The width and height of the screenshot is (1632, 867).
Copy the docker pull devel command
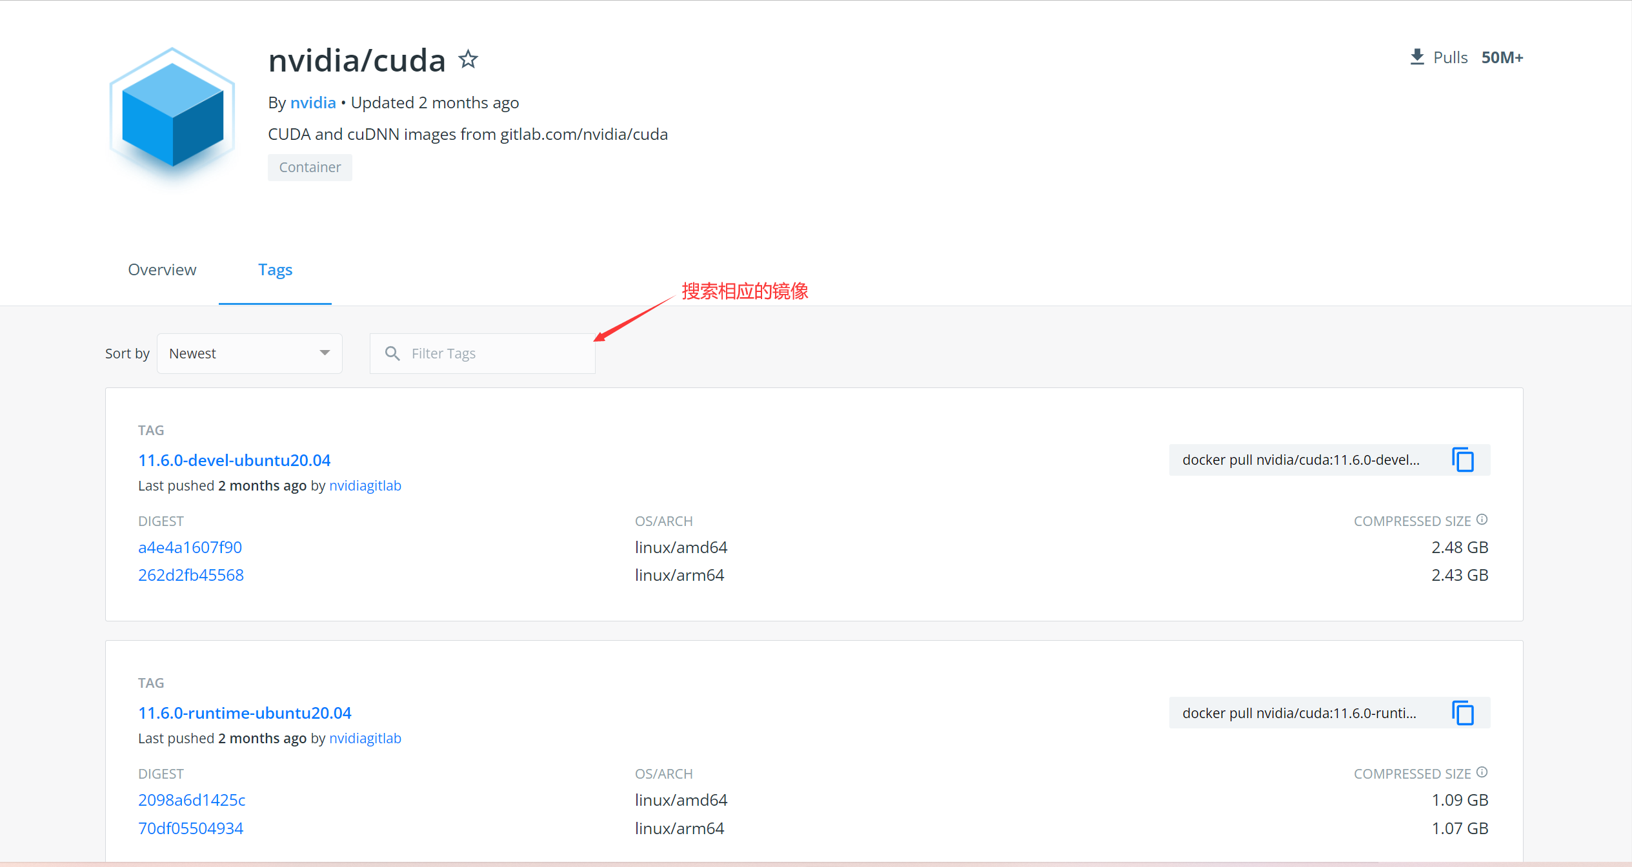[x=1463, y=459]
